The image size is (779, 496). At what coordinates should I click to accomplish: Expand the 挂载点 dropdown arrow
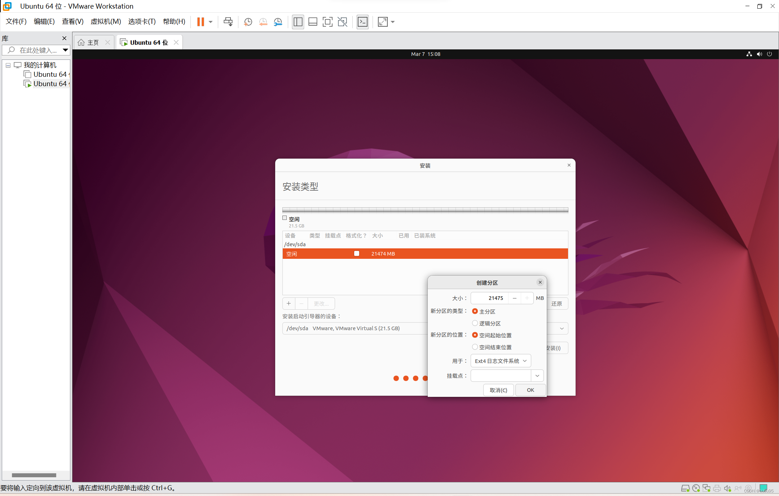537,376
